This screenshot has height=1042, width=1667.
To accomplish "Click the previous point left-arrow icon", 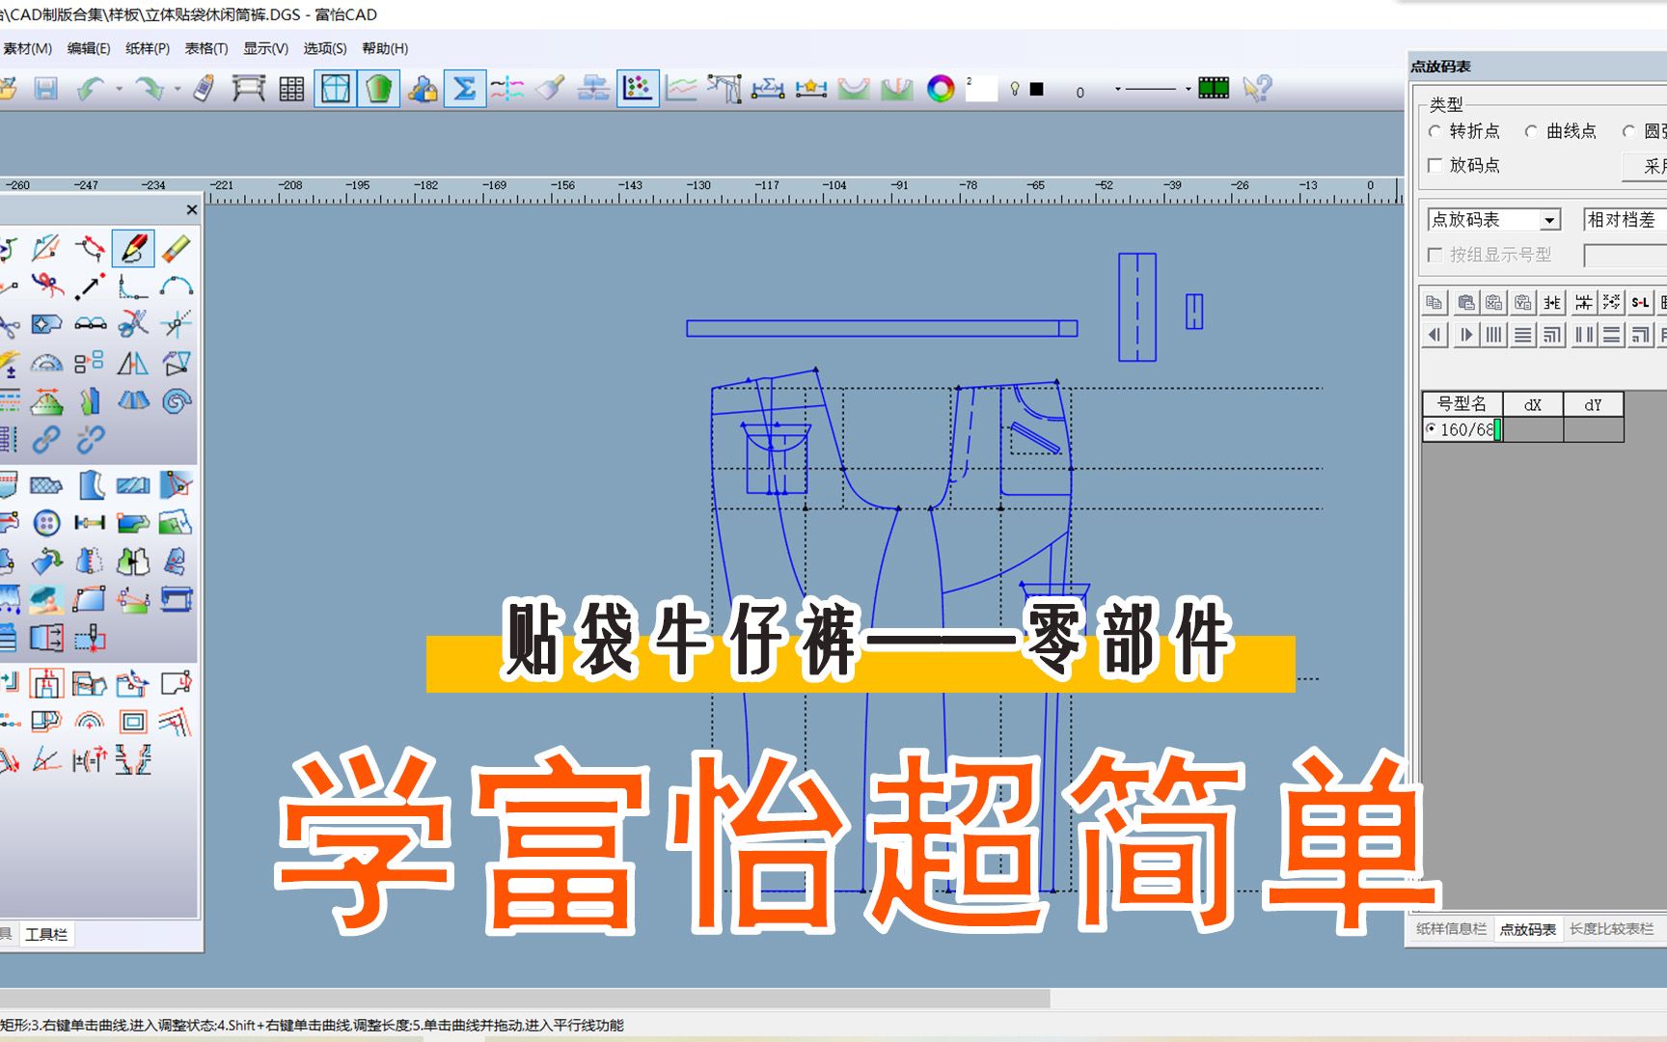I will (x=1435, y=335).
